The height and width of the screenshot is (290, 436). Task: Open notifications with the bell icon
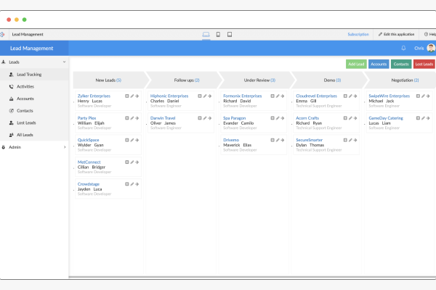point(403,49)
